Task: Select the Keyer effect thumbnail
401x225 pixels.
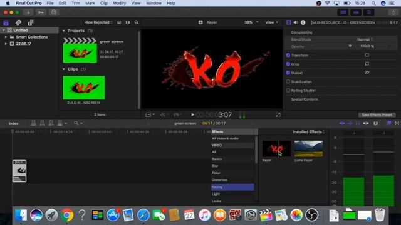Action: pos(276,149)
